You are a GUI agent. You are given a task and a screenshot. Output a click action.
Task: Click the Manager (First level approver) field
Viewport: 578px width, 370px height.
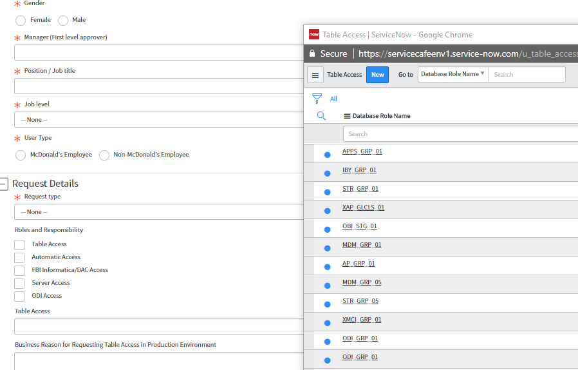(159, 52)
